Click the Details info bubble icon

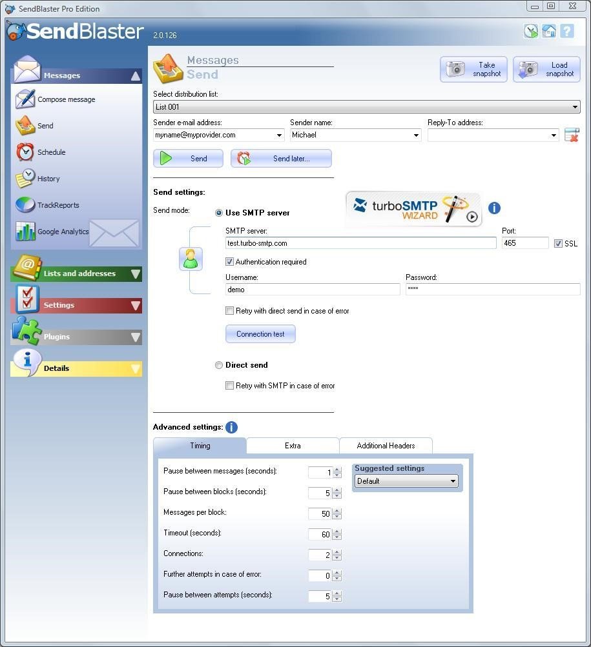pyautogui.click(x=27, y=363)
